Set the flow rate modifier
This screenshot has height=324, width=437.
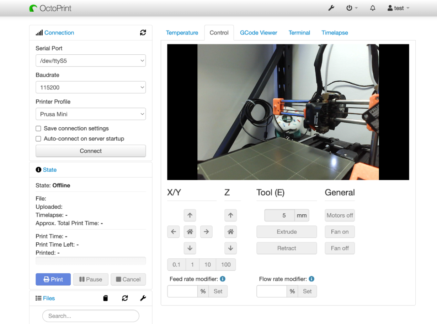pyautogui.click(x=307, y=291)
